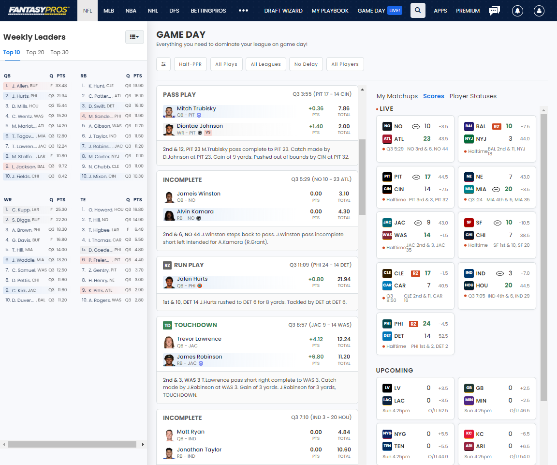Open the chat bubbles icon
This screenshot has width=557, height=465.
click(x=494, y=10)
